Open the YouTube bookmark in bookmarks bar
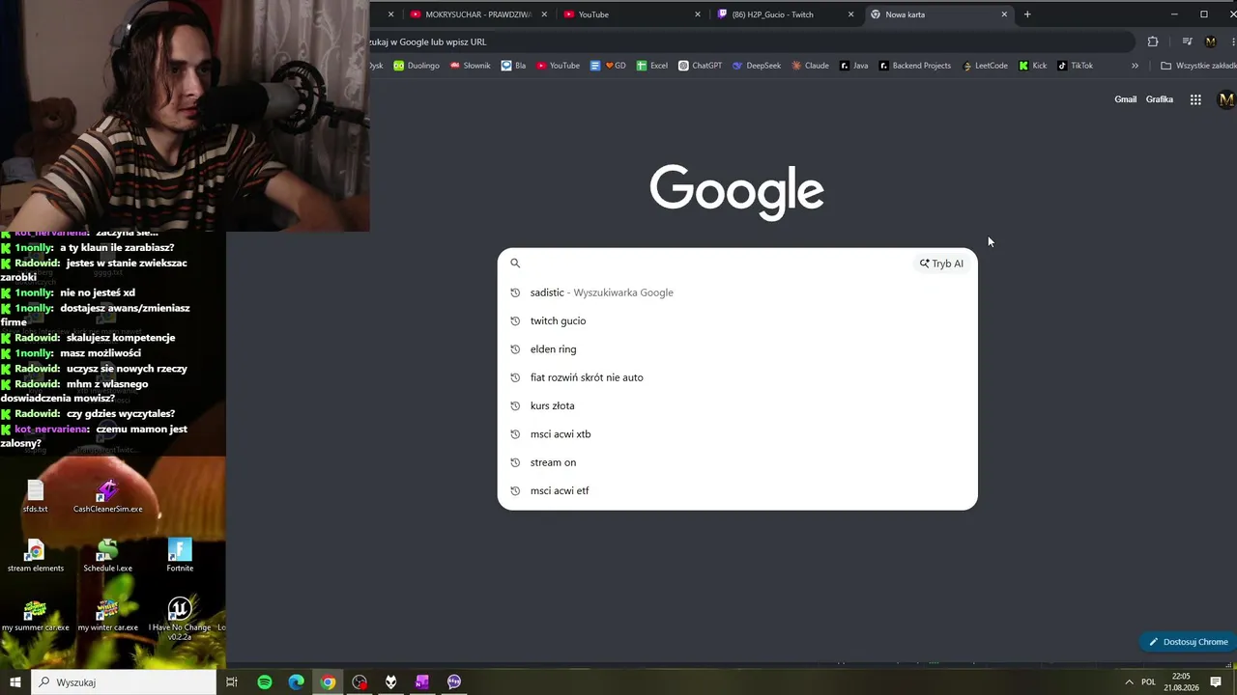 [x=558, y=66]
